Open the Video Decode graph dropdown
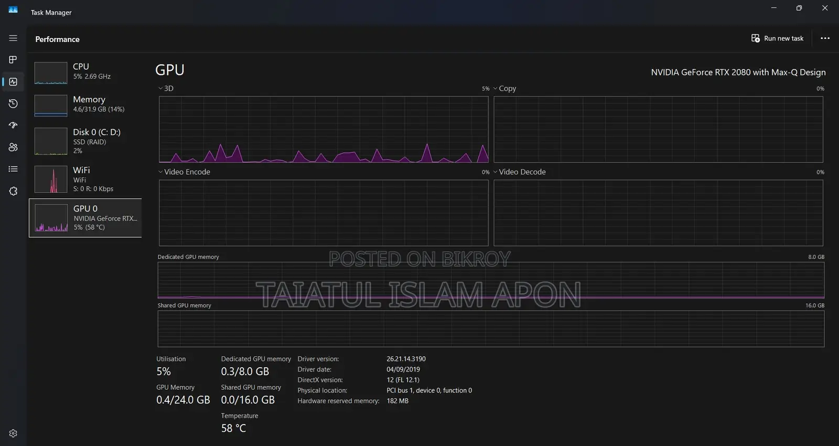The height and width of the screenshot is (446, 839). pyautogui.click(x=519, y=172)
